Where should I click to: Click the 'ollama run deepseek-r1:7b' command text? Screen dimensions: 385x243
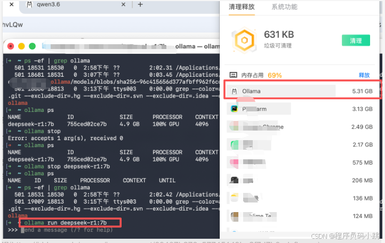coord(65,223)
